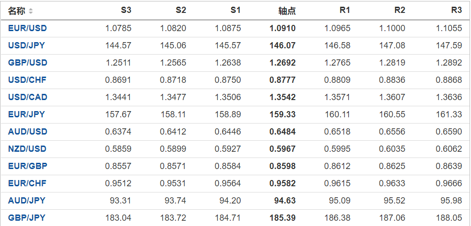Select the S1 column header
This screenshot has height=226, width=471.
tap(235, 10)
